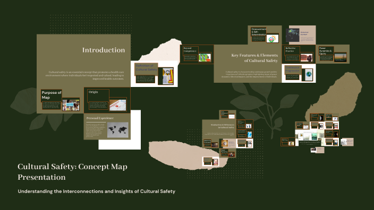Click the Cultural Safety: Concept Map Presentation title
Viewport: 374px width, 210px height.
(72, 172)
